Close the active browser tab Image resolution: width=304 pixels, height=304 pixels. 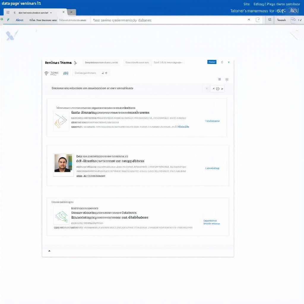click(x=64, y=12)
